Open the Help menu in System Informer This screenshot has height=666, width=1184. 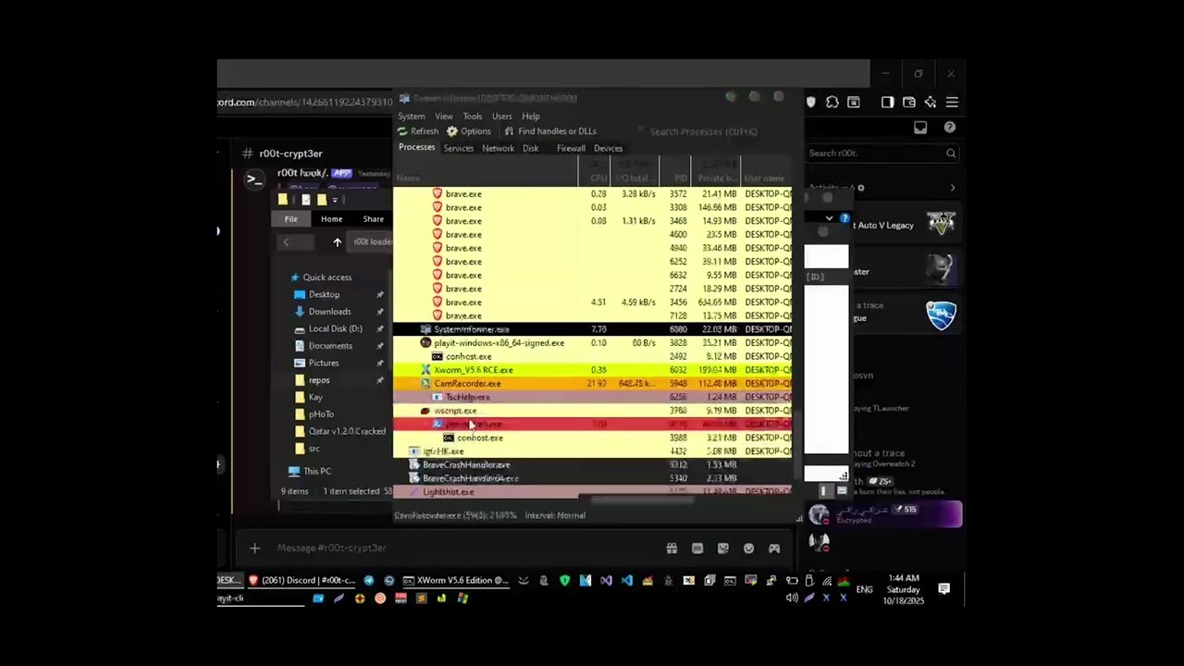click(x=531, y=117)
